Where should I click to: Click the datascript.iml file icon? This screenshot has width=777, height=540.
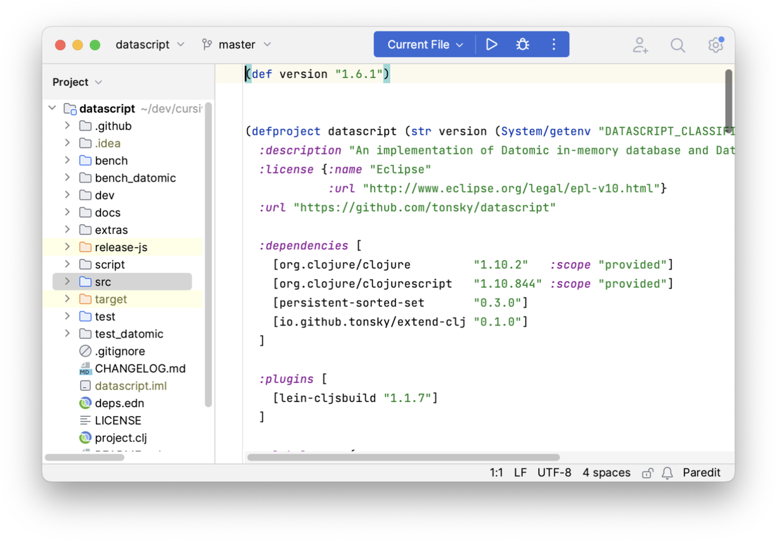pos(85,386)
